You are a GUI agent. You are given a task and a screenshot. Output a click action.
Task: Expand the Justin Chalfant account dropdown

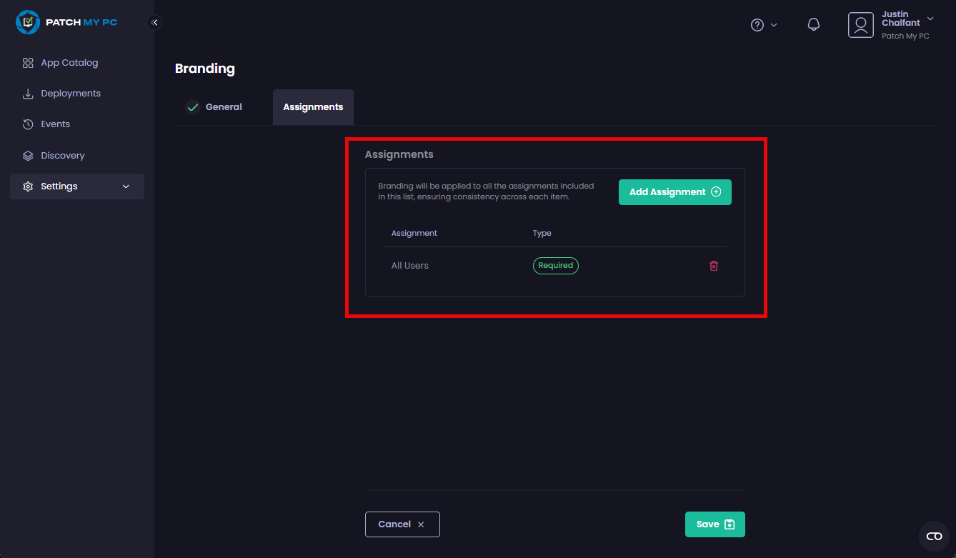[930, 19]
